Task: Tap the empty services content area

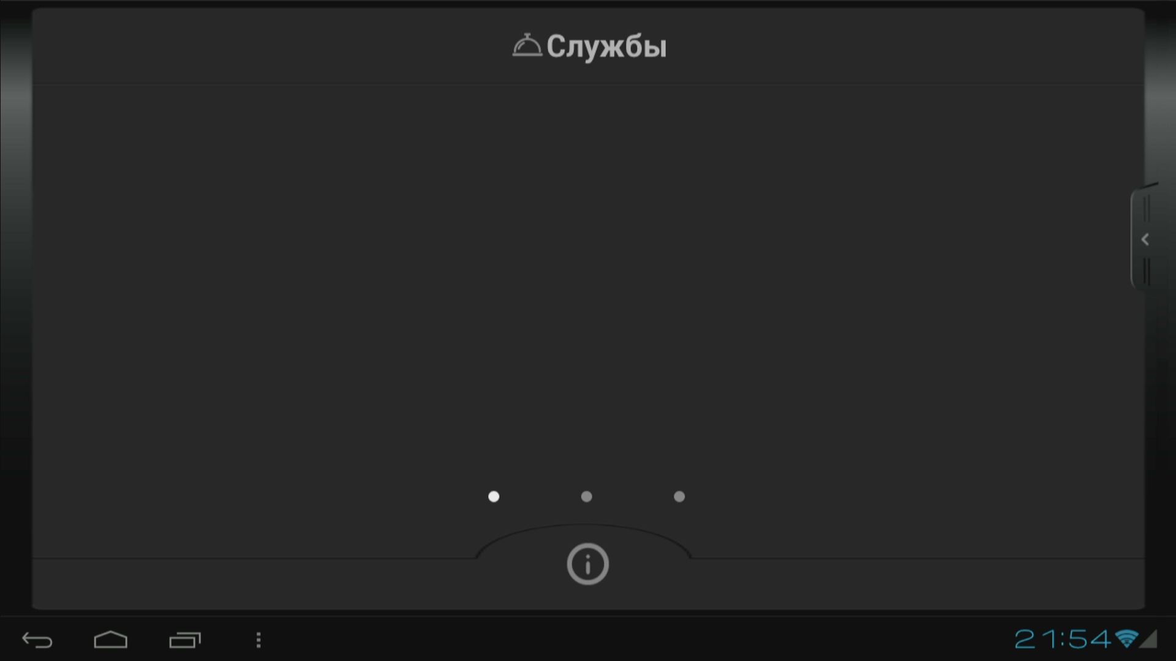Action: pyautogui.click(x=588, y=288)
